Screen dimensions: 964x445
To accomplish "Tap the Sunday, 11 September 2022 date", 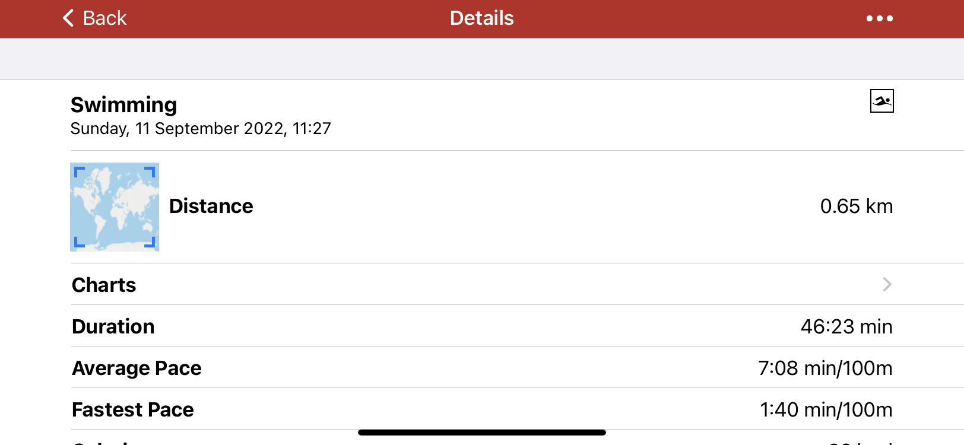I will 201,129.
